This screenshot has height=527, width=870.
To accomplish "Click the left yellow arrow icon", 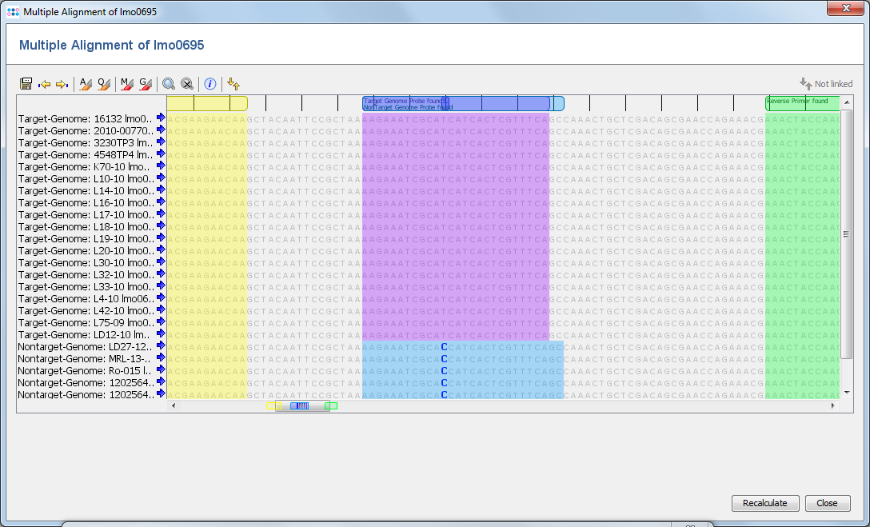I will click(45, 84).
